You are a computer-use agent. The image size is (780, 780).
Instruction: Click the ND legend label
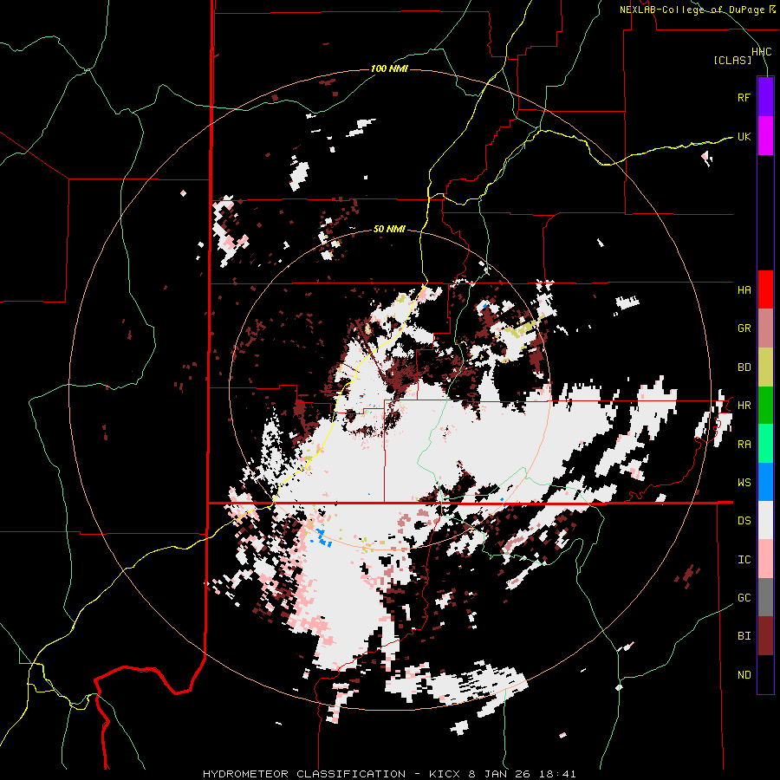tap(744, 675)
